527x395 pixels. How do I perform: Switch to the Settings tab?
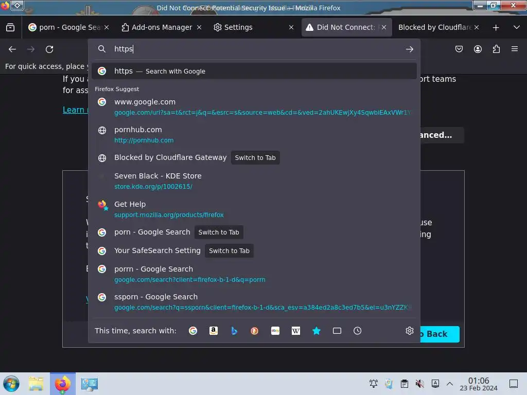pos(253,27)
